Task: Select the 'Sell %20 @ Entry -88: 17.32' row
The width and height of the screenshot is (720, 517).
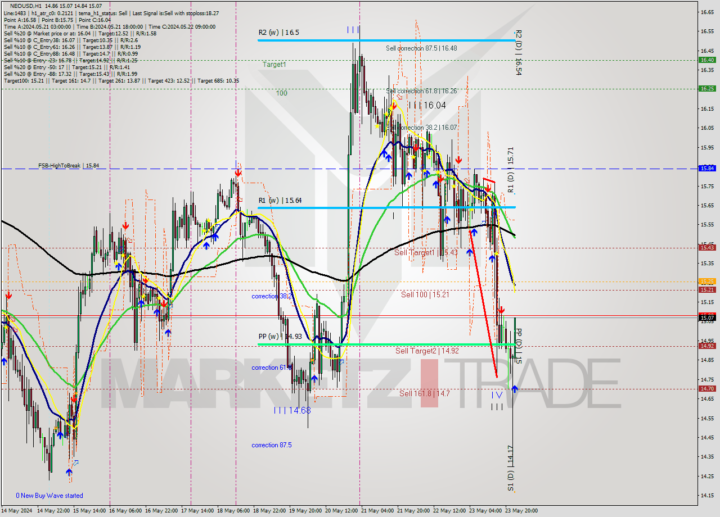Action: [70, 74]
